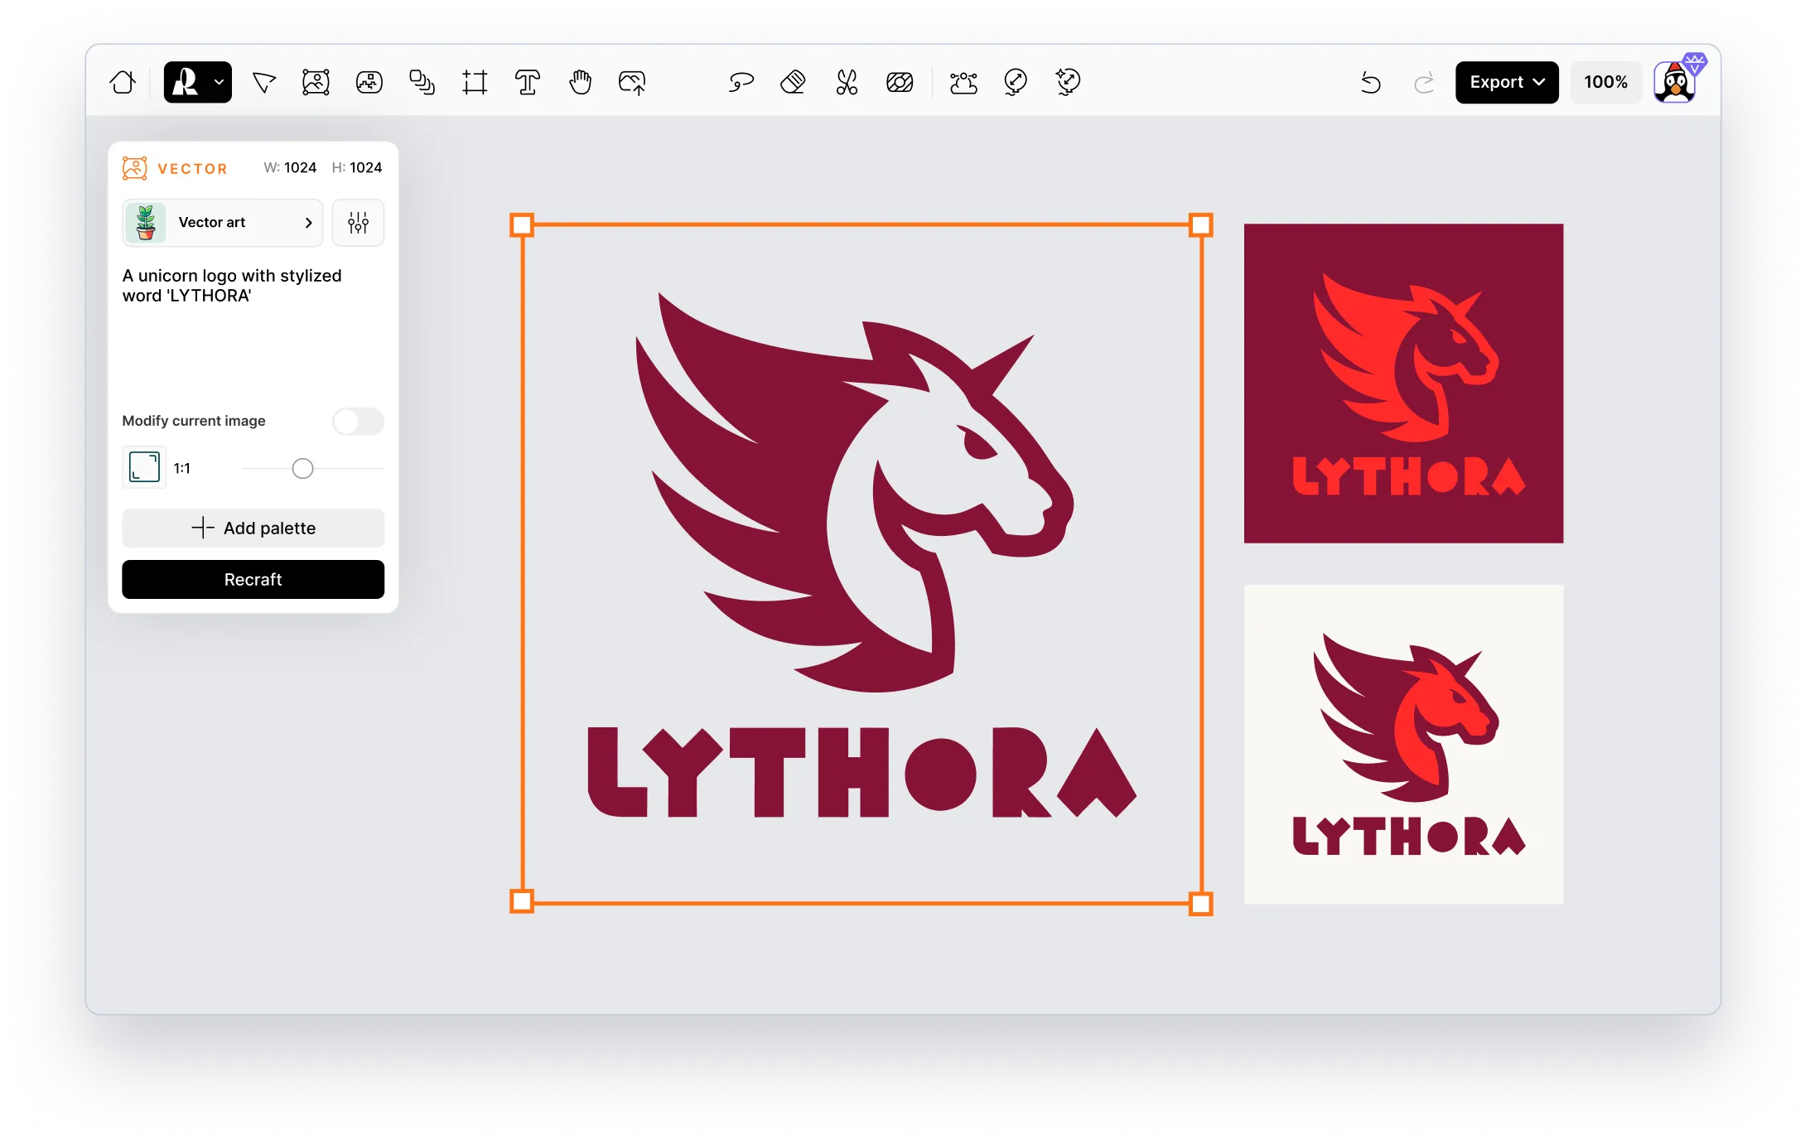1805x1139 pixels.
Task: Open the 100% zoom level menu
Action: click(x=1605, y=82)
